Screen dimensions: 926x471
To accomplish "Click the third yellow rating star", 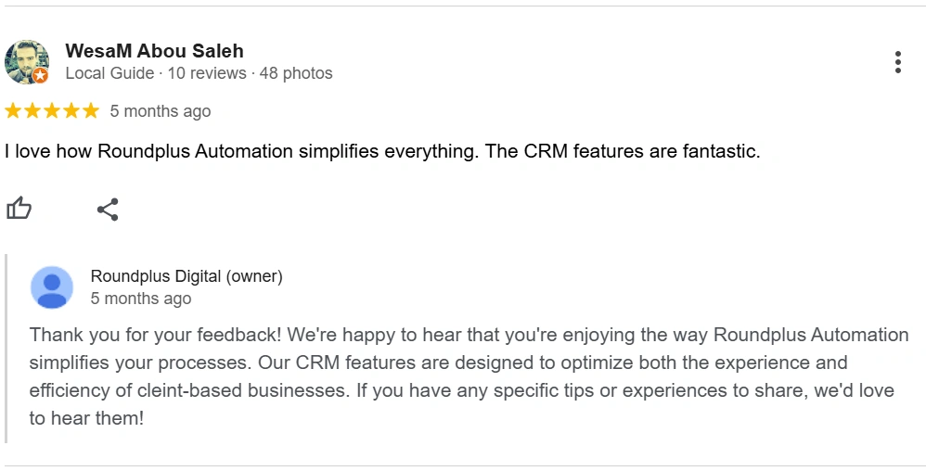I will (52, 110).
